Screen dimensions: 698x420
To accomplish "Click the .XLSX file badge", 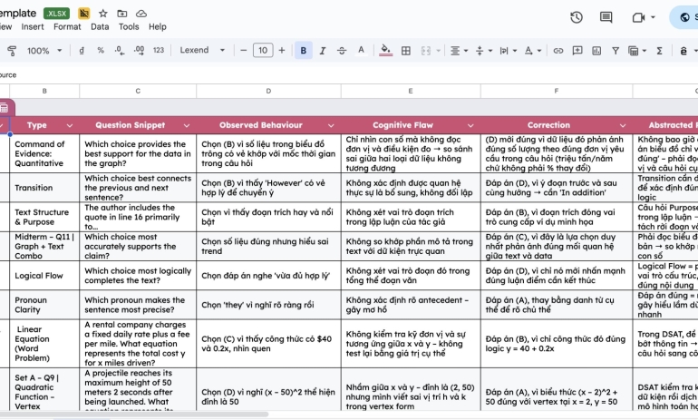I will 56,14.
